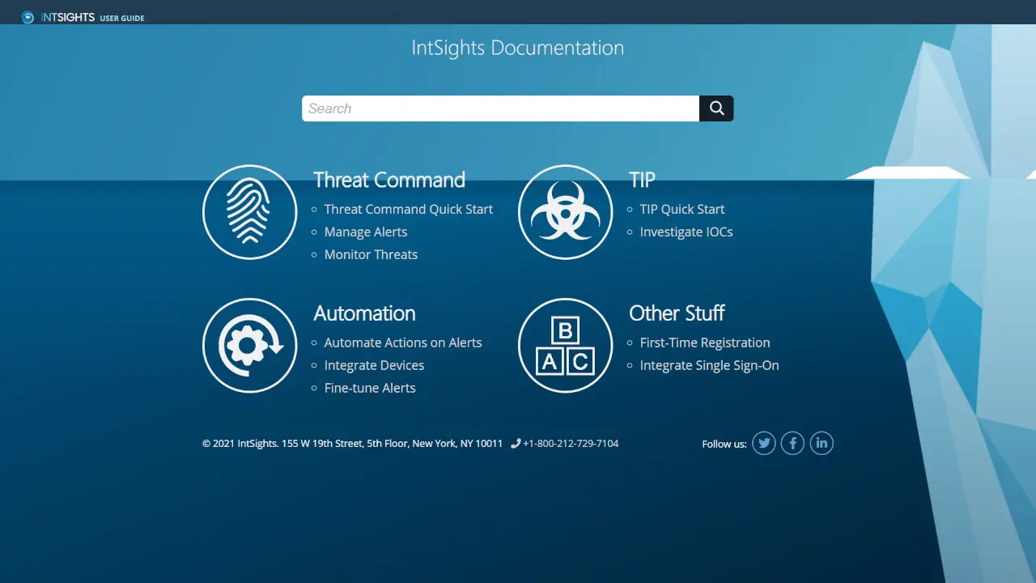Go to Integrate Devices
Viewport: 1036px width, 583px height.
[x=374, y=365]
